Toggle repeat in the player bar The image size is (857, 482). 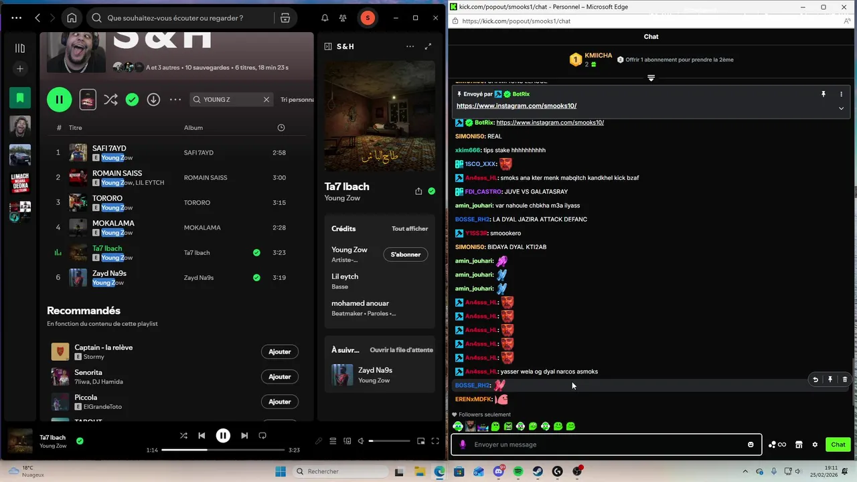(262, 435)
